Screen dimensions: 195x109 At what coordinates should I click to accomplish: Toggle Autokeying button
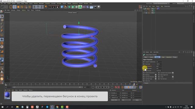pyautogui.click(x=119, y=87)
